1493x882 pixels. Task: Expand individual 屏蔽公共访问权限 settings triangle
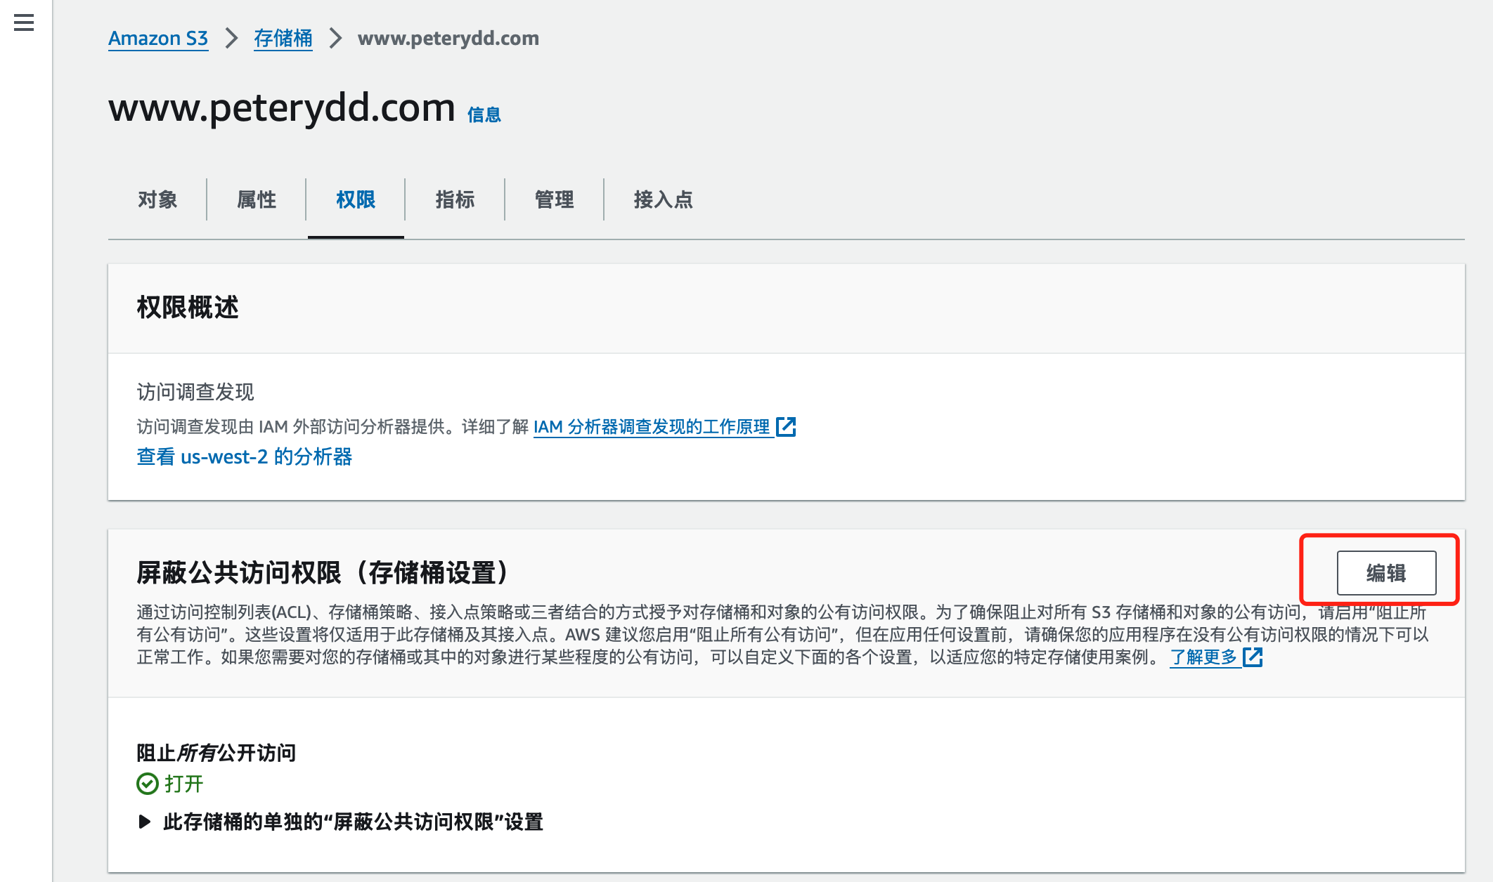pos(145,822)
